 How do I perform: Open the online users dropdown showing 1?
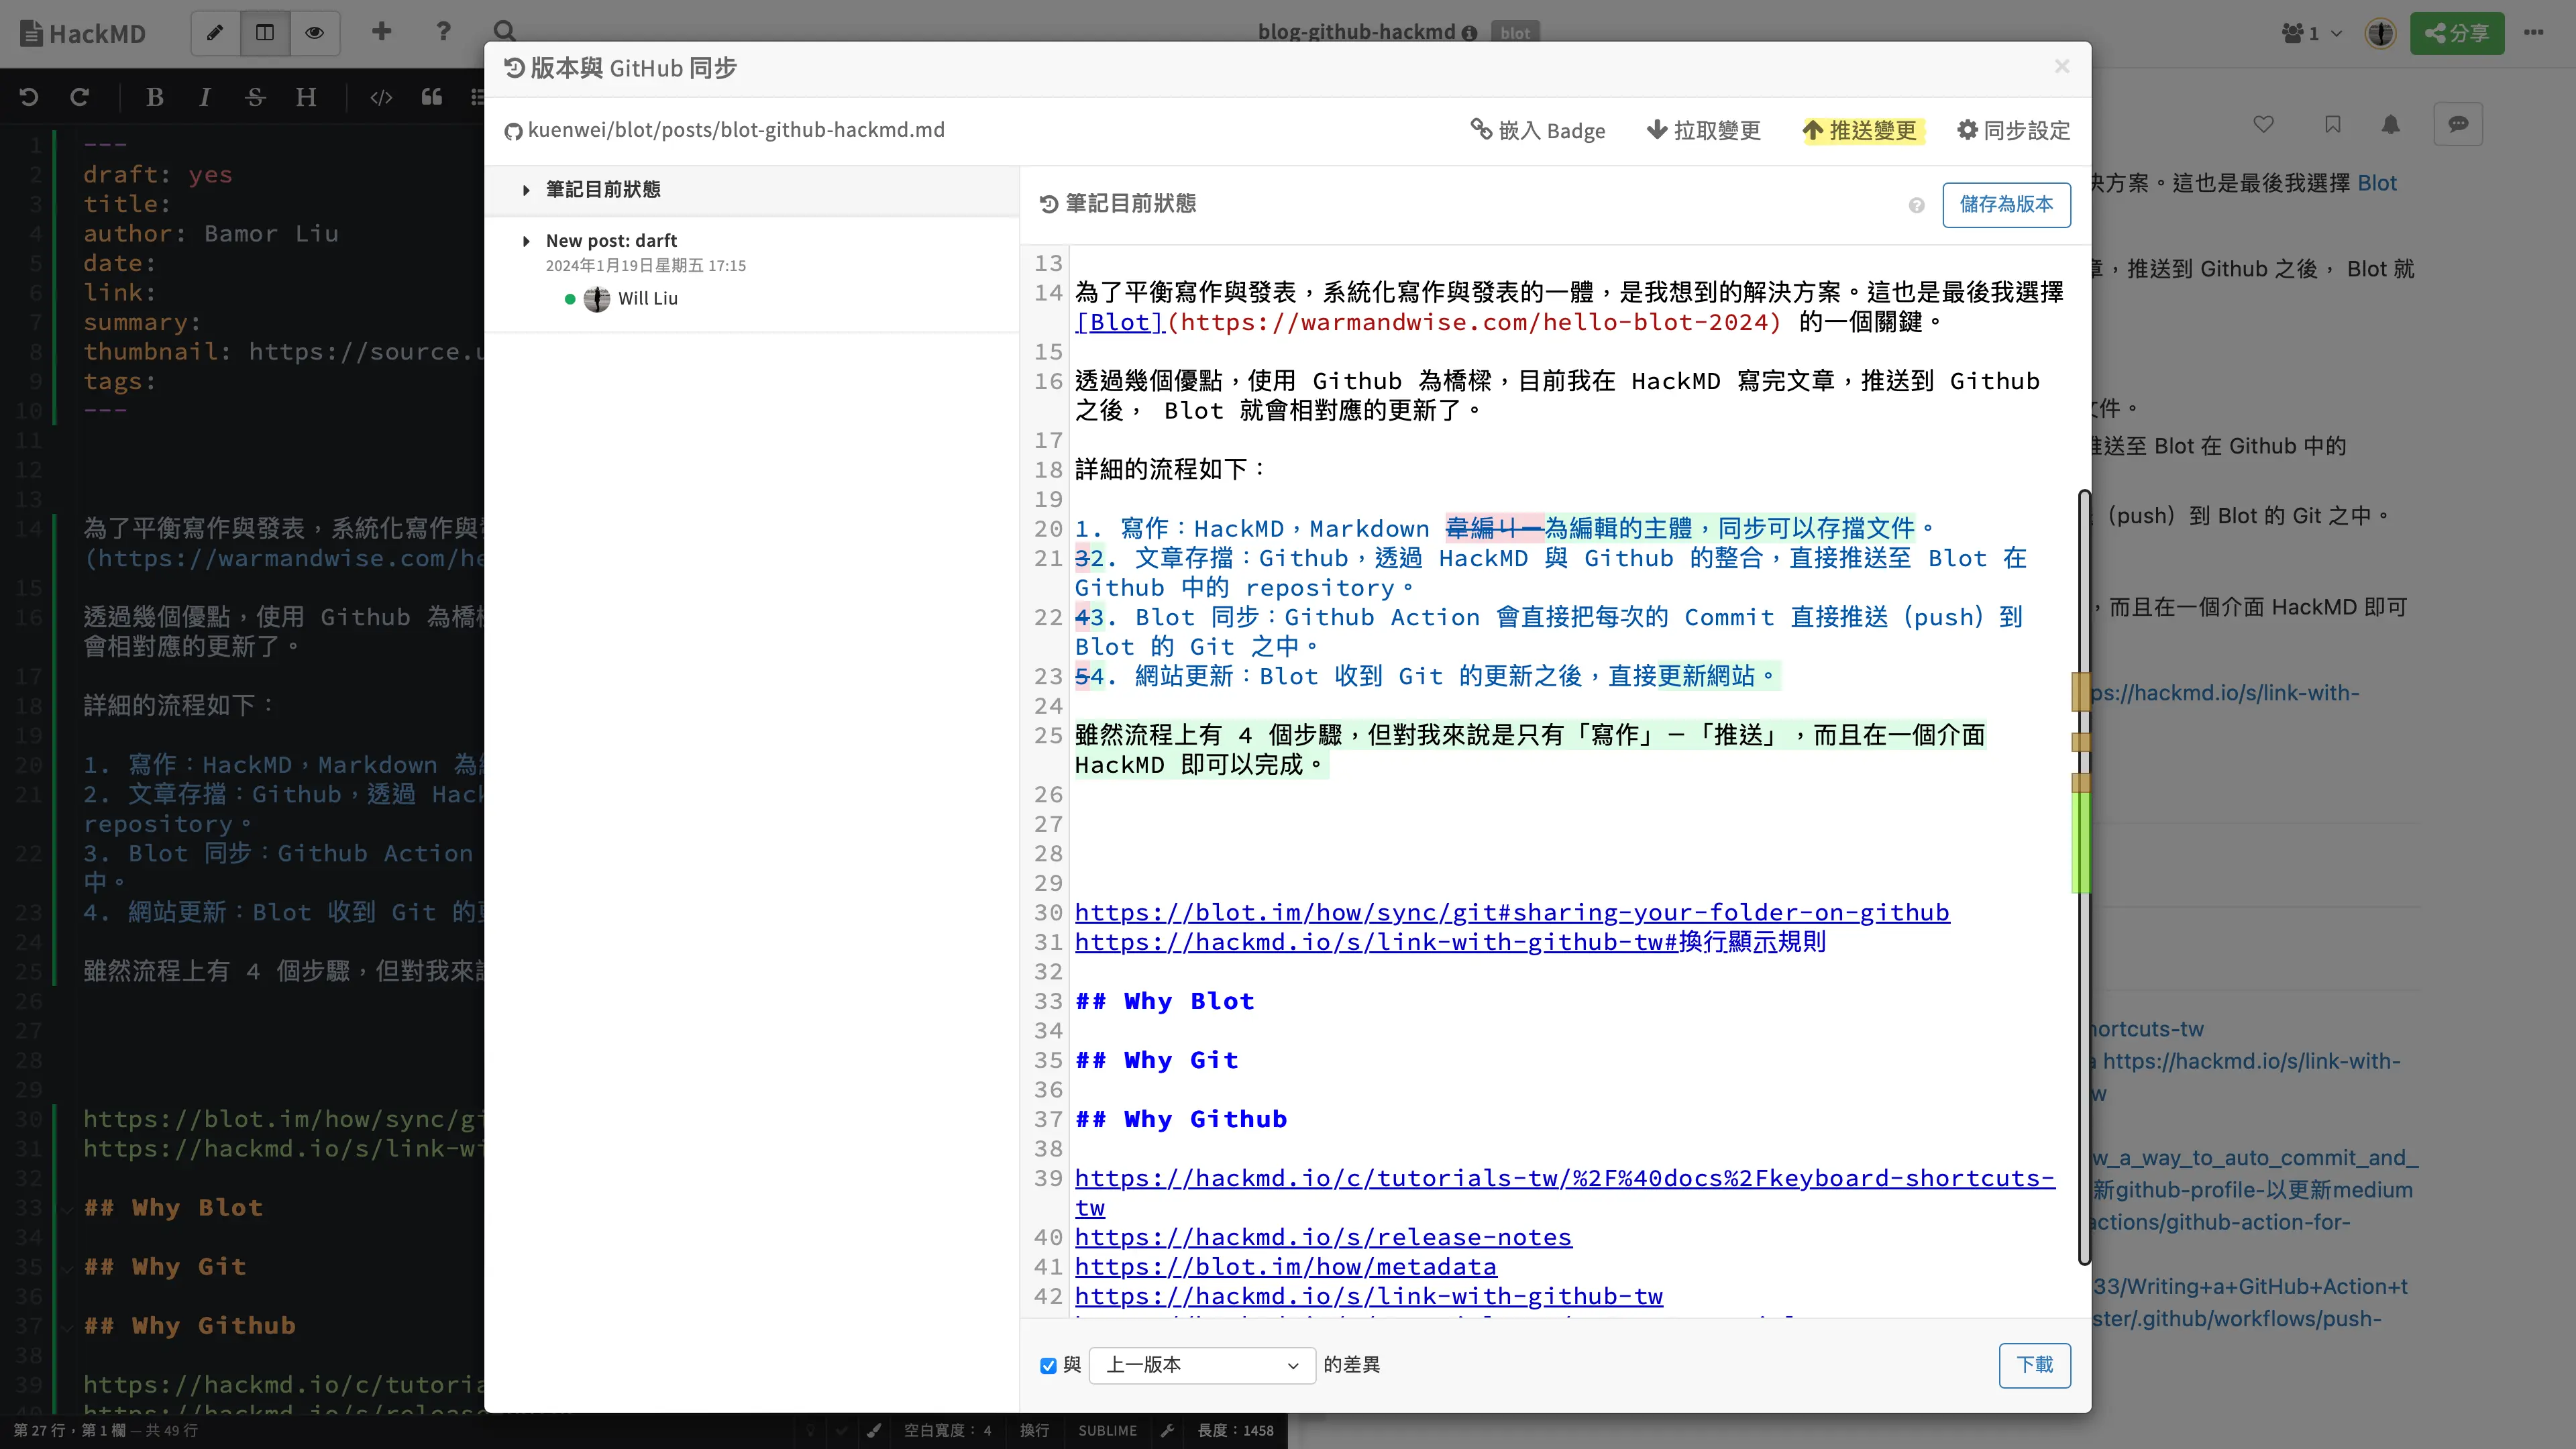[2312, 33]
